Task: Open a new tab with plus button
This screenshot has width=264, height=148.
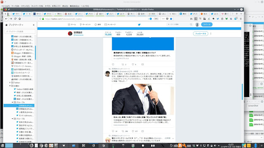Action: (x=237, y=14)
